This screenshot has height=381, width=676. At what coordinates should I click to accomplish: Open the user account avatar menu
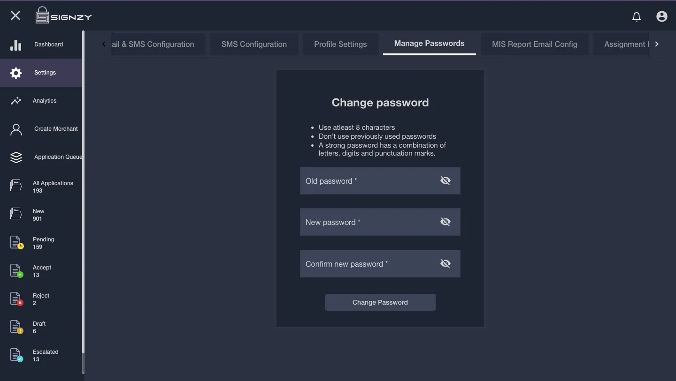[662, 16]
